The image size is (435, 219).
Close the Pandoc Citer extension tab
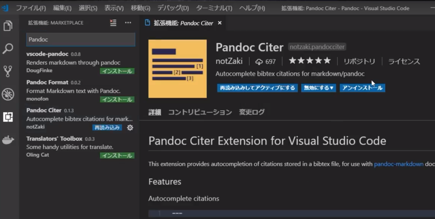pos(220,23)
